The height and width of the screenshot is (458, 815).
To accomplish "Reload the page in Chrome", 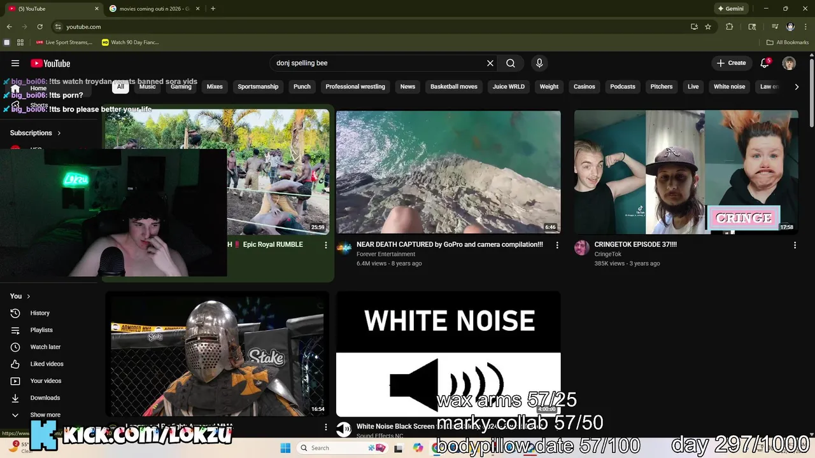I will 39,27.
